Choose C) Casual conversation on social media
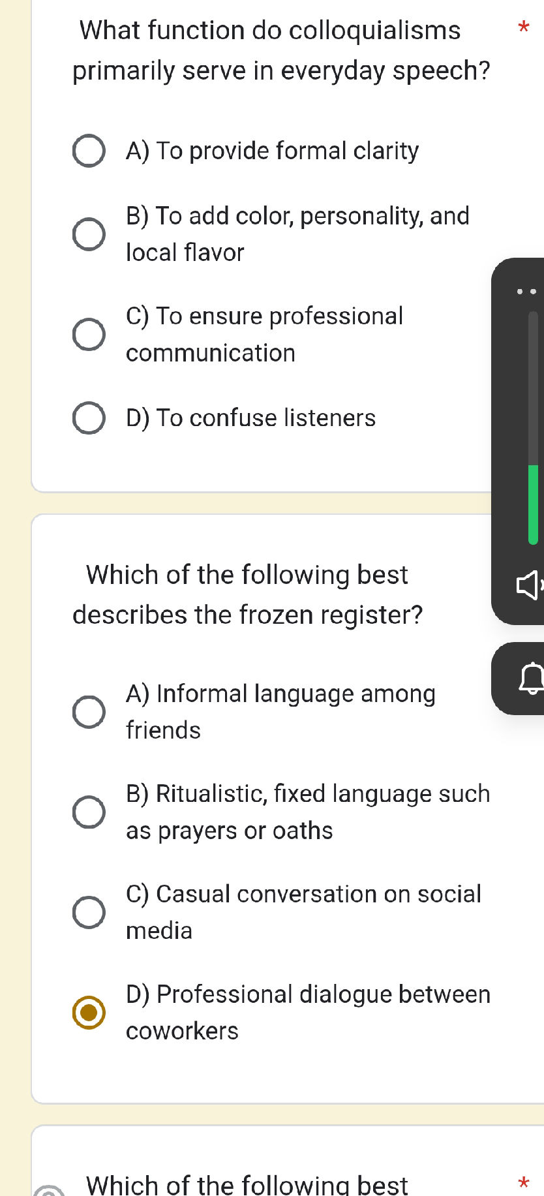Screen dimensions: 544x1196 [89, 912]
